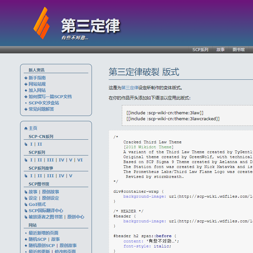253x253 pixels.
Task: Click the icon beside 被放逐者之图书馆
Action: click(26, 217)
